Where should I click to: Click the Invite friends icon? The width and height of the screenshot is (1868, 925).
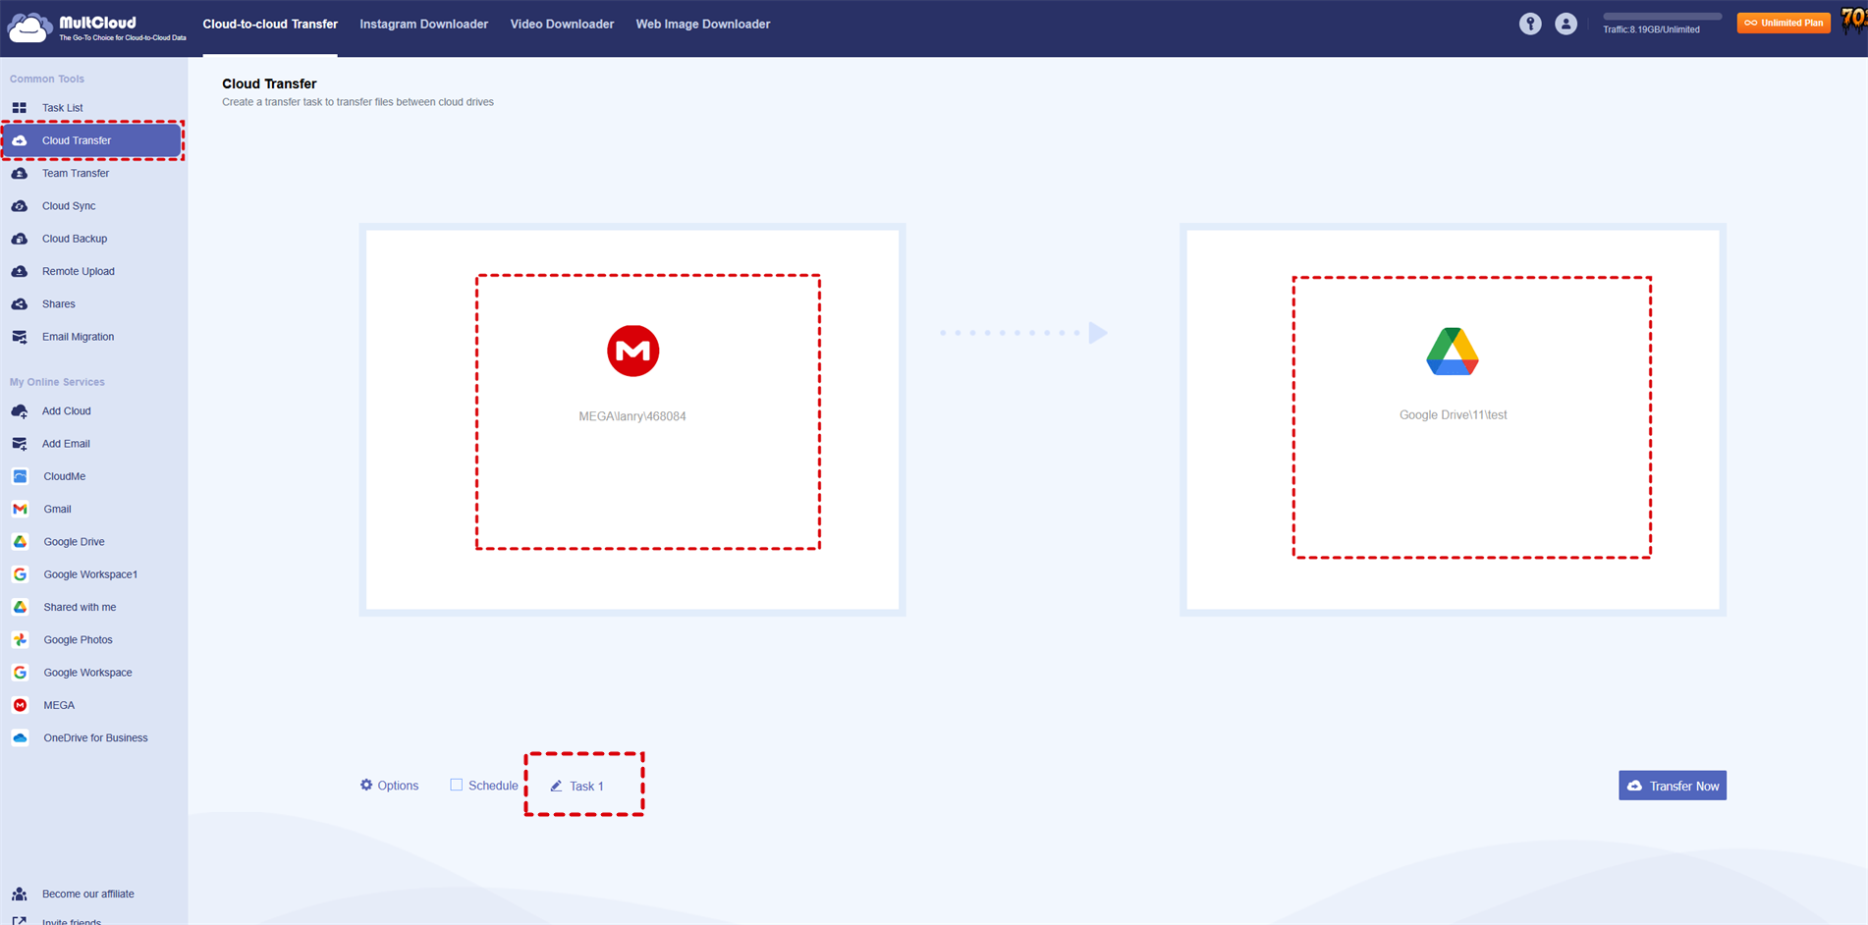pyautogui.click(x=20, y=921)
